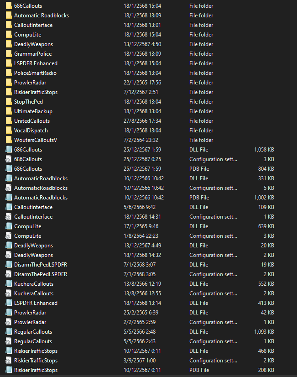The height and width of the screenshot is (377, 297).
Task: Select the KucheraCallouts configuration settings icon
Action: pos(8,293)
